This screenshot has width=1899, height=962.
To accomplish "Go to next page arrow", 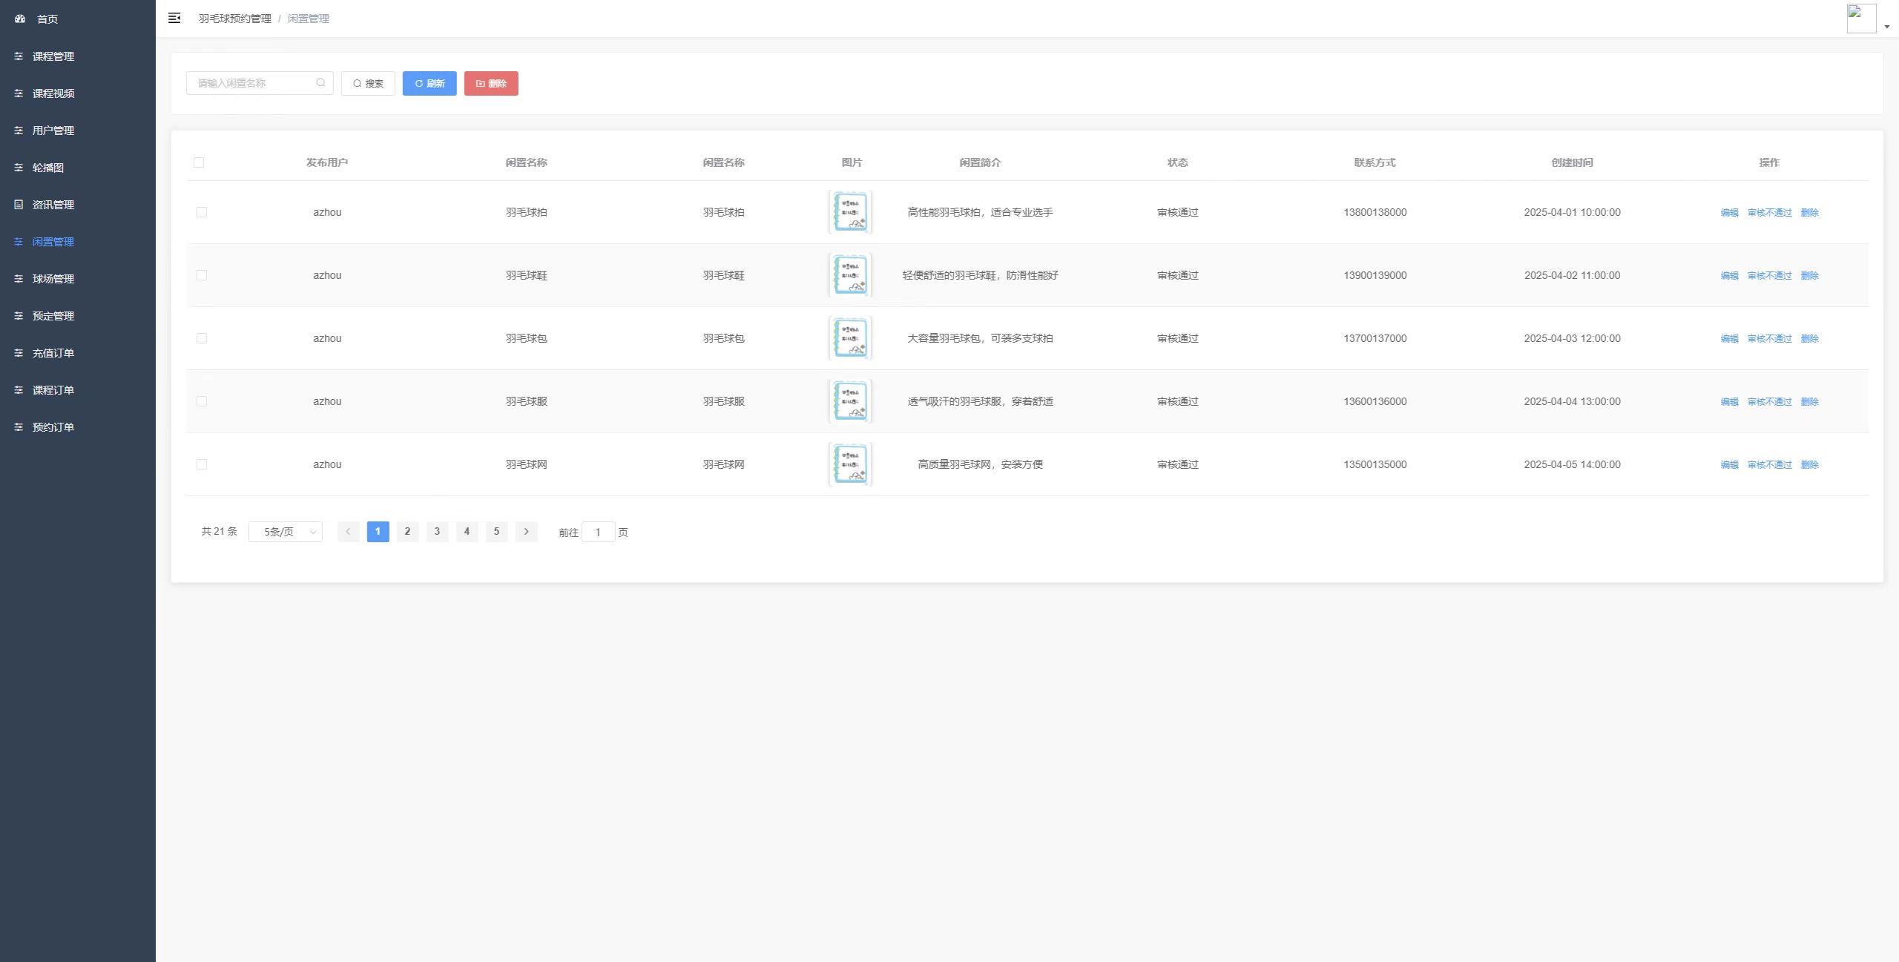I will point(526,531).
